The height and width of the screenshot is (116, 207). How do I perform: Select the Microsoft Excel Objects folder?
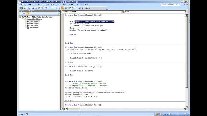coord(34,19)
